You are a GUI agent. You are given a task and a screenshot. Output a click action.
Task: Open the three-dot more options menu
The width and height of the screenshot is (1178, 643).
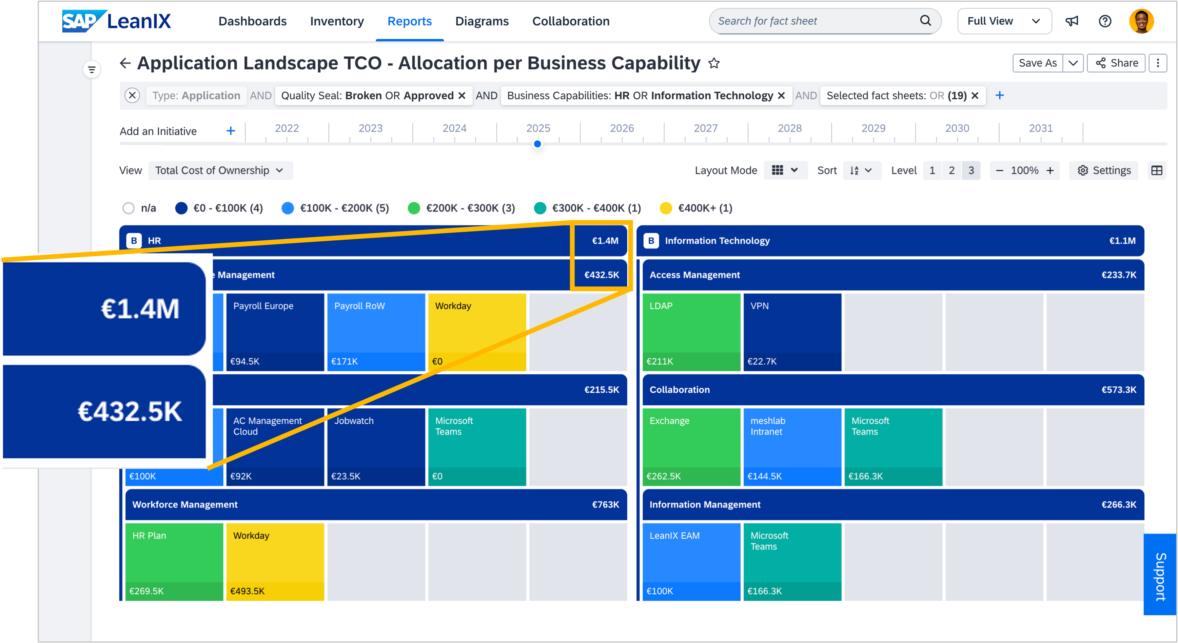pos(1157,63)
